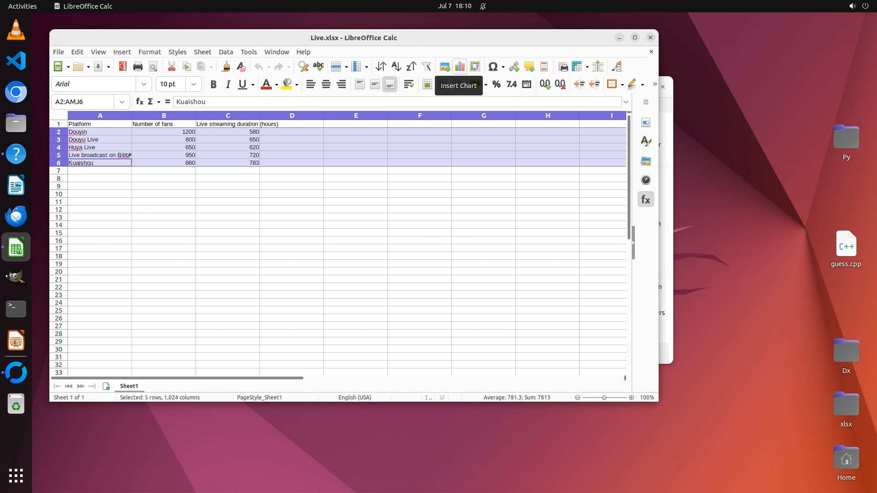The width and height of the screenshot is (877, 493).
Task: Open the Format menu
Action: point(149,52)
